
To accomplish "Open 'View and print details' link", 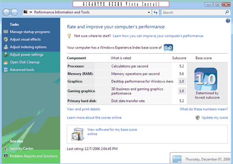I will click(83, 109).
